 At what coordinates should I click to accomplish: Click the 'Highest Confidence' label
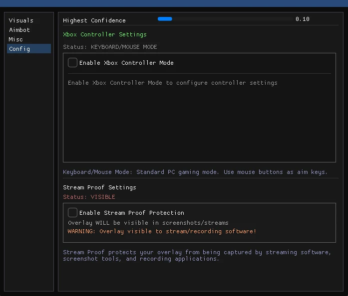tap(94, 20)
